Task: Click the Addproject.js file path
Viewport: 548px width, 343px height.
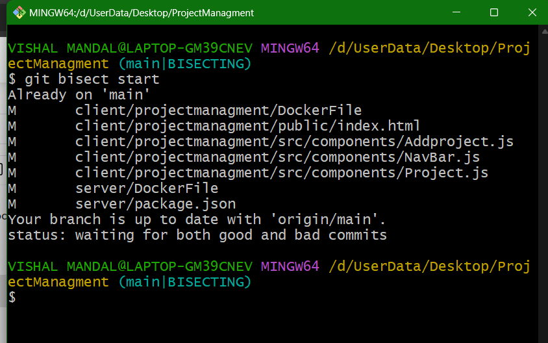Action: pyautogui.click(x=294, y=142)
